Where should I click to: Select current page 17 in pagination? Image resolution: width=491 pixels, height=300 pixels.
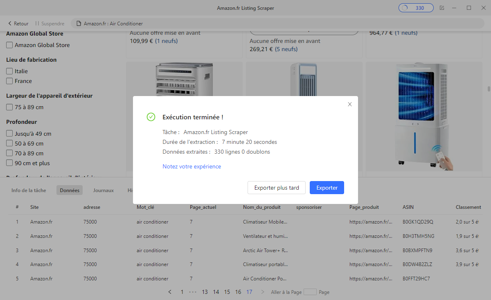coord(249,292)
